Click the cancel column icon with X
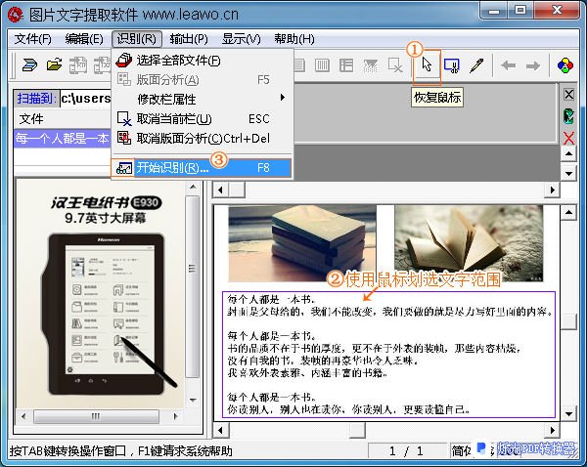This screenshot has height=467, width=587. pyautogui.click(x=395, y=65)
